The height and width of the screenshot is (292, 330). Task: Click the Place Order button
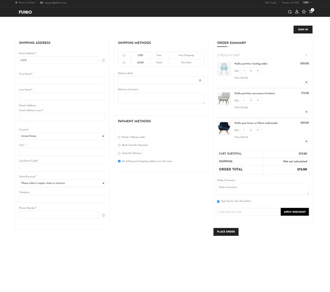[226, 232]
